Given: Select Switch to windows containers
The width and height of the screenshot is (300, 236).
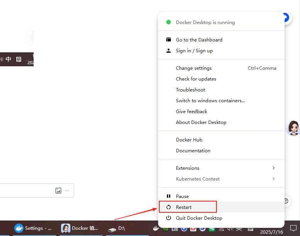Looking at the screenshot, I should 210,100.
